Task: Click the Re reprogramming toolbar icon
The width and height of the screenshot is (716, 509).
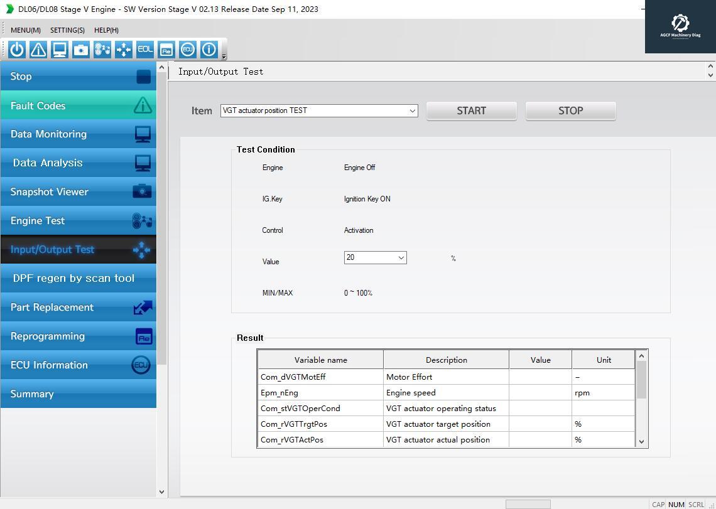Action: click(x=166, y=50)
